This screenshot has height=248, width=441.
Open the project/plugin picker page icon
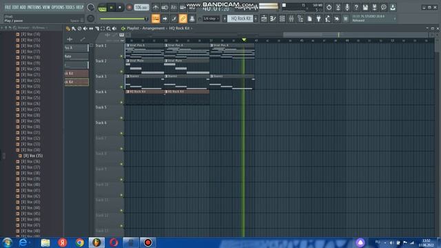tap(309, 19)
